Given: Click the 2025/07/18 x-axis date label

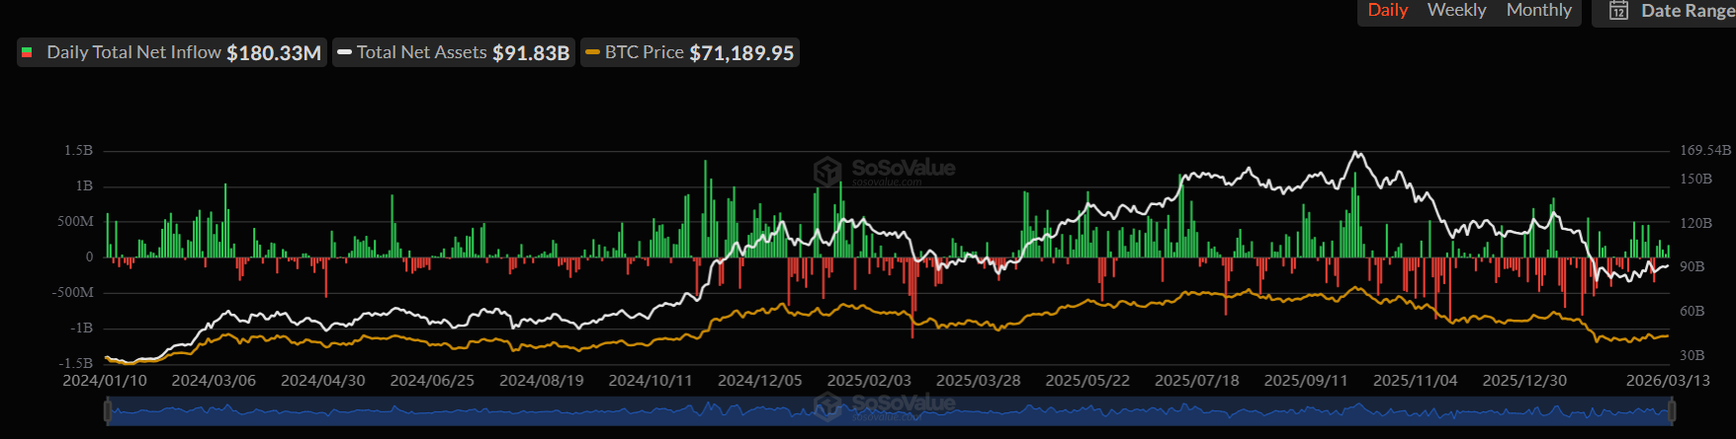Looking at the screenshot, I should coord(1197,381).
